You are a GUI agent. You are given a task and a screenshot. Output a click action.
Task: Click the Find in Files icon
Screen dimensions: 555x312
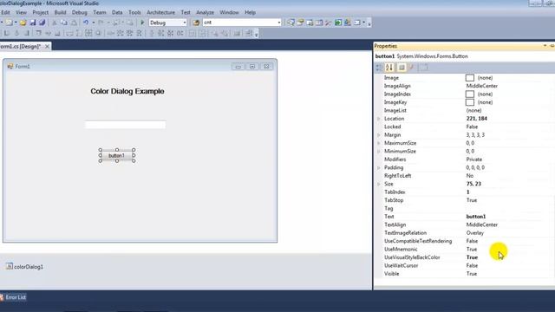[x=196, y=23]
